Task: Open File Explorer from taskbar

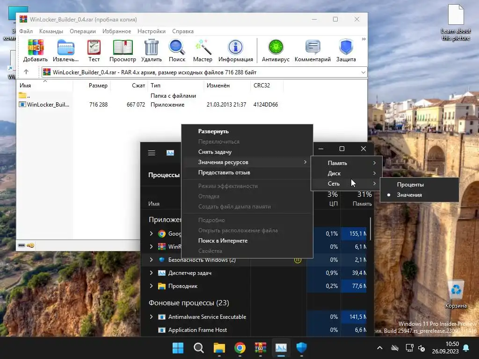Action: point(219,348)
